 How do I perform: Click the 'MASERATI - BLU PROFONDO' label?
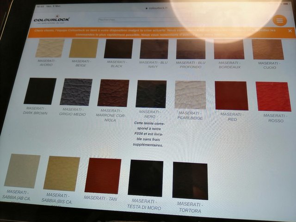point(191,65)
